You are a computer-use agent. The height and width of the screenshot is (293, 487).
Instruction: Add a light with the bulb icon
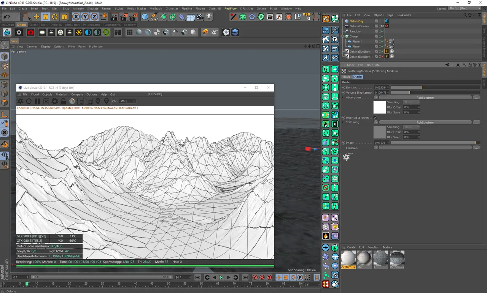tap(209, 17)
